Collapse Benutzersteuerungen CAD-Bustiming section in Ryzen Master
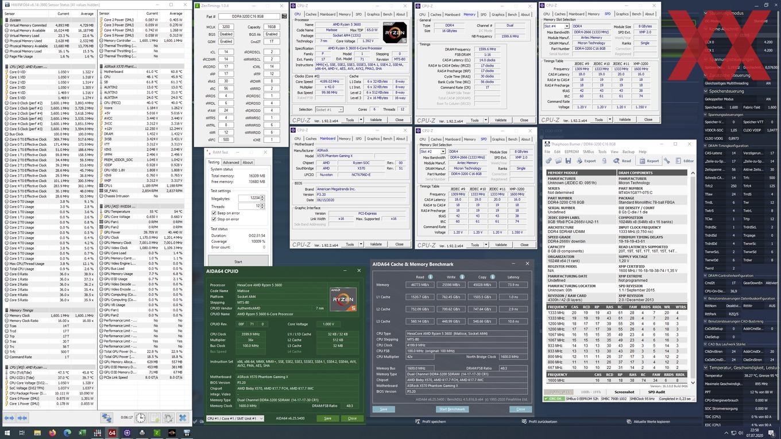The width and height of the screenshot is (781, 439). (x=706, y=321)
